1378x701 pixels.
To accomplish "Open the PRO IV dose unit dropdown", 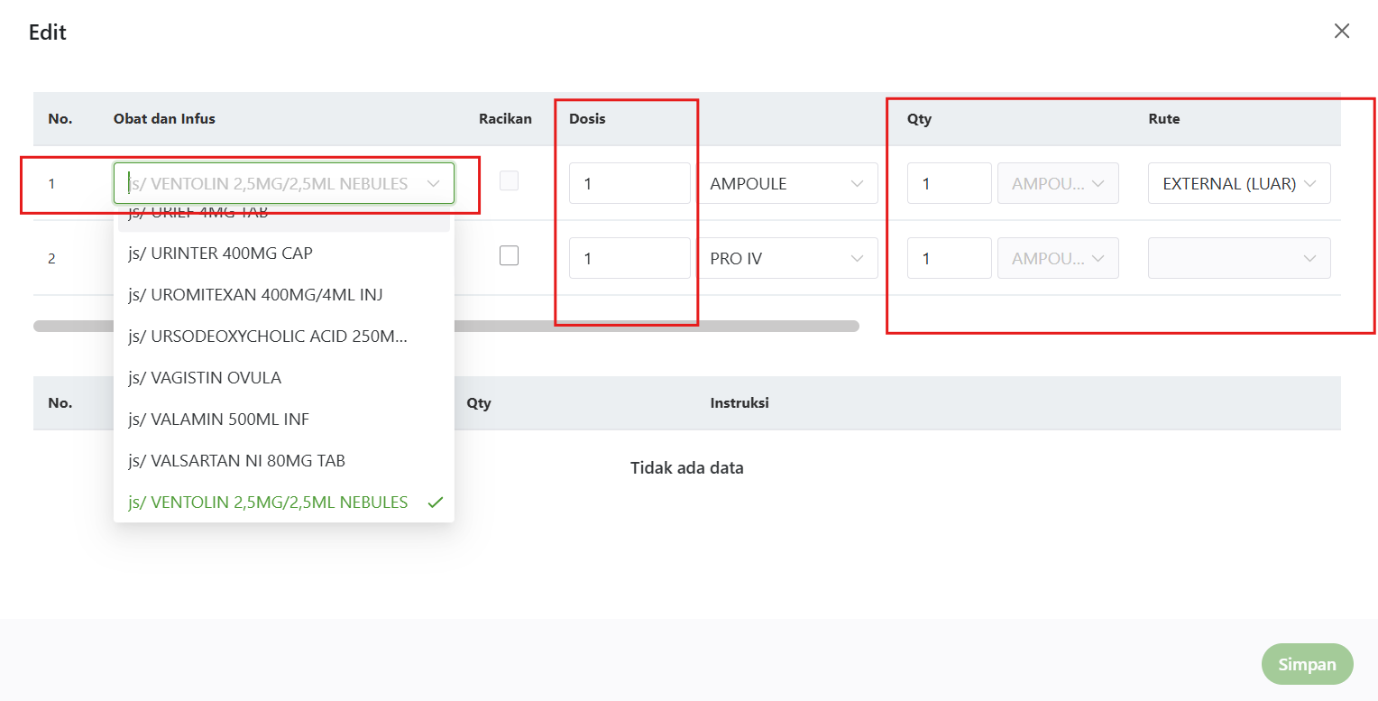I will [788, 258].
